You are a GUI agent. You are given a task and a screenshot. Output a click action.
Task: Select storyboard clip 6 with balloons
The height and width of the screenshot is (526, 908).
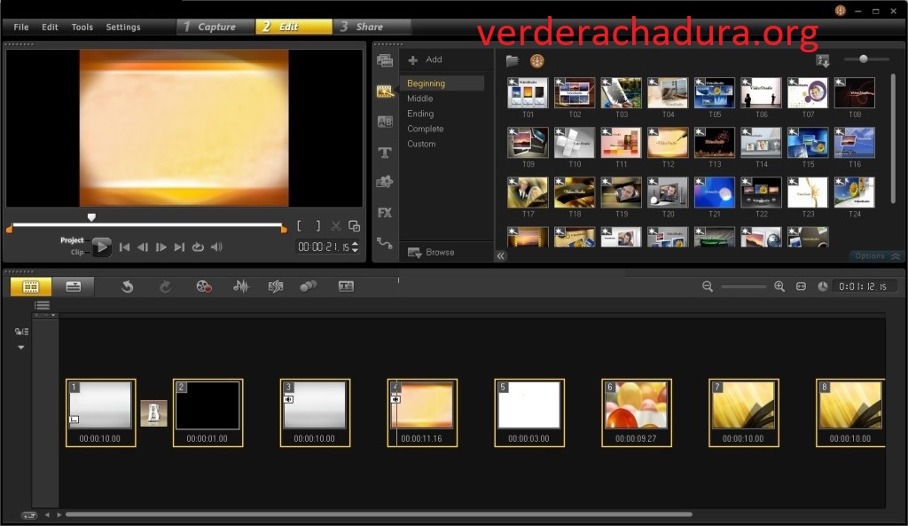(637, 412)
